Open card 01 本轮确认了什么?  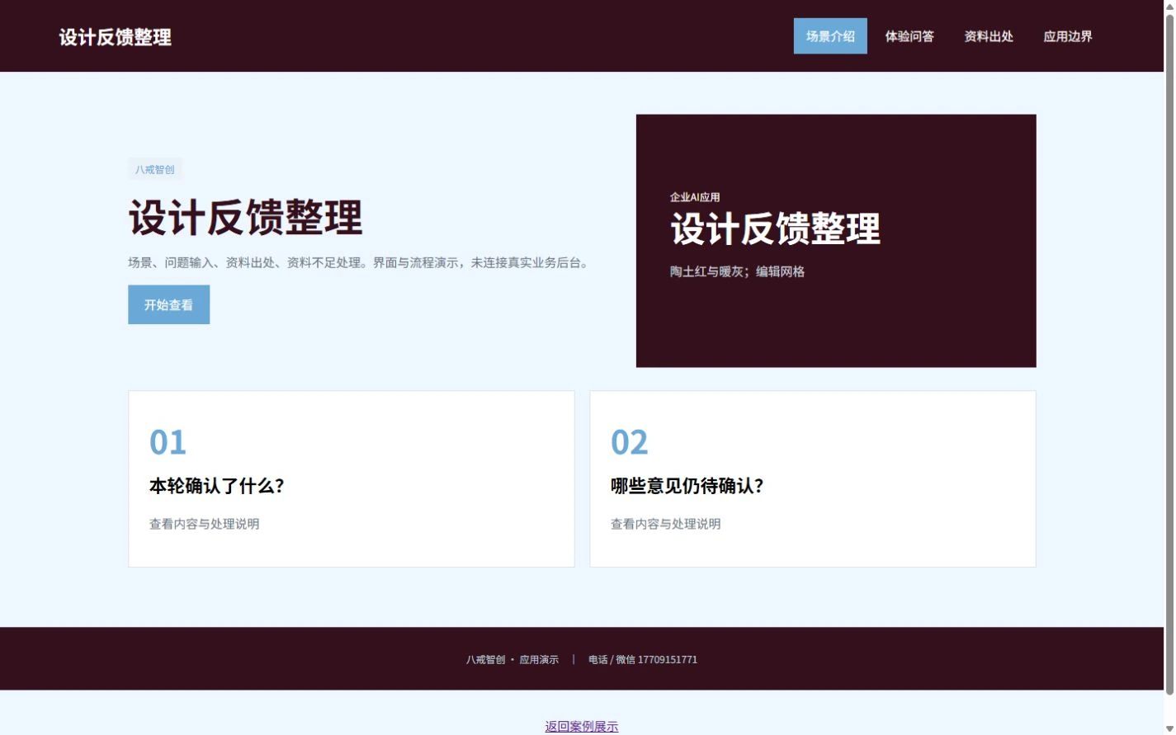[x=352, y=479]
